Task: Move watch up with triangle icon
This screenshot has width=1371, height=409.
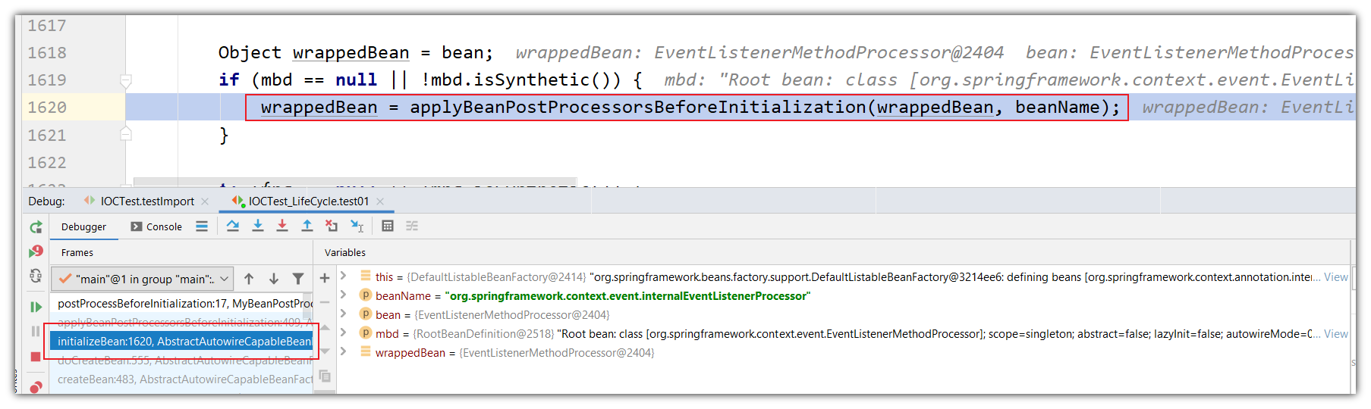Action: (x=325, y=327)
